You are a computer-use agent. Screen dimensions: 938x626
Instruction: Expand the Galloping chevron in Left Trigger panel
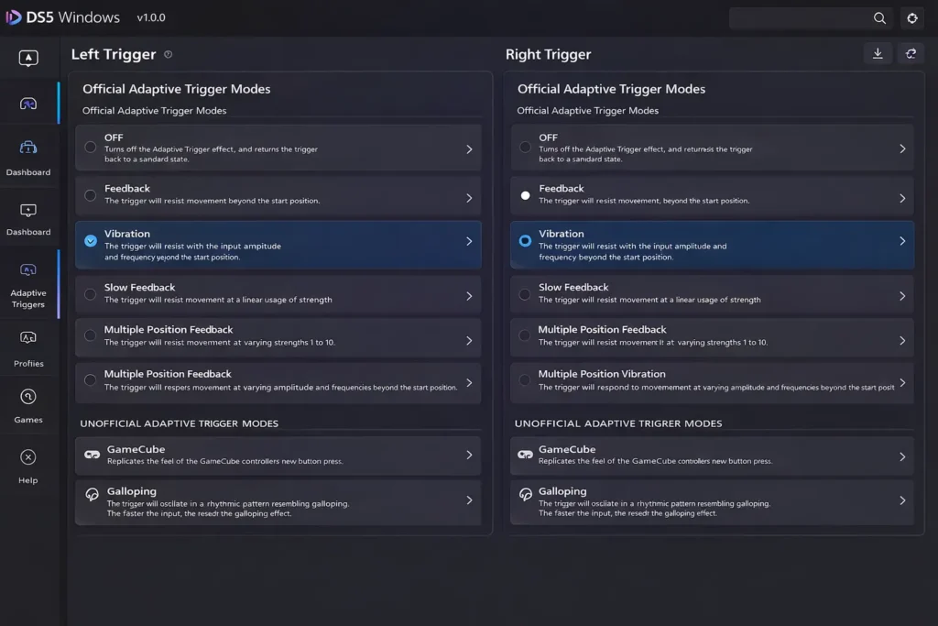[469, 500]
